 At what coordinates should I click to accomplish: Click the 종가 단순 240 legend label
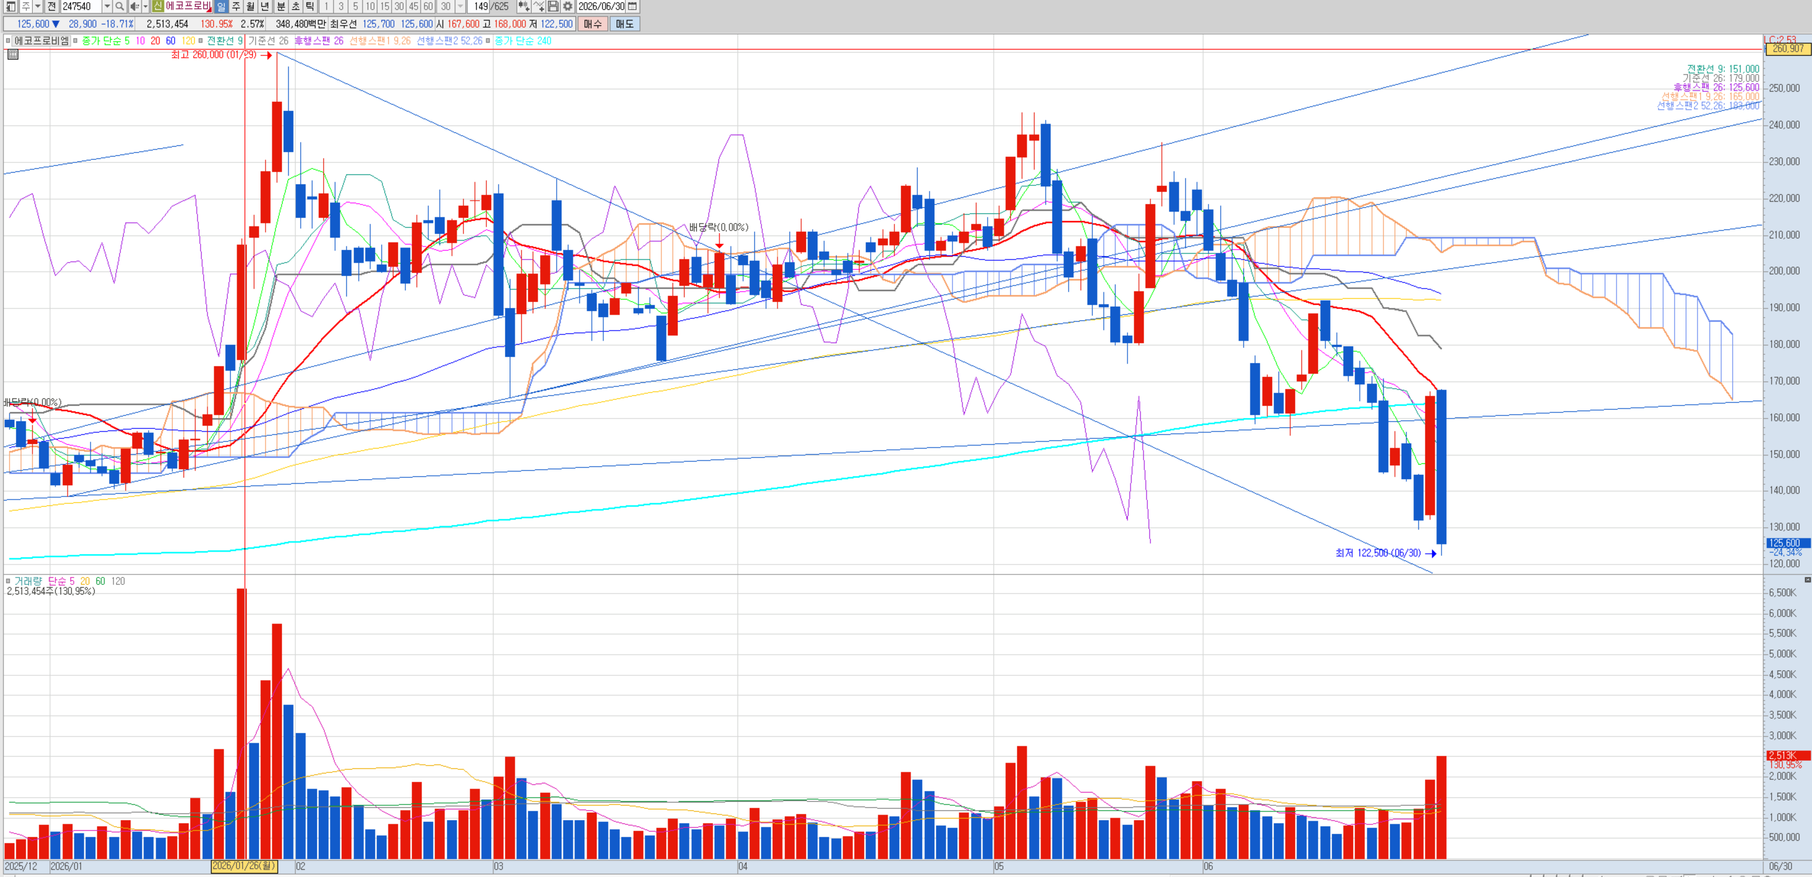[x=523, y=41]
